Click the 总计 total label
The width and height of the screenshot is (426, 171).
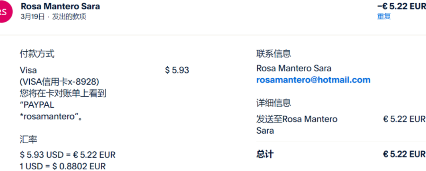pos(265,154)
